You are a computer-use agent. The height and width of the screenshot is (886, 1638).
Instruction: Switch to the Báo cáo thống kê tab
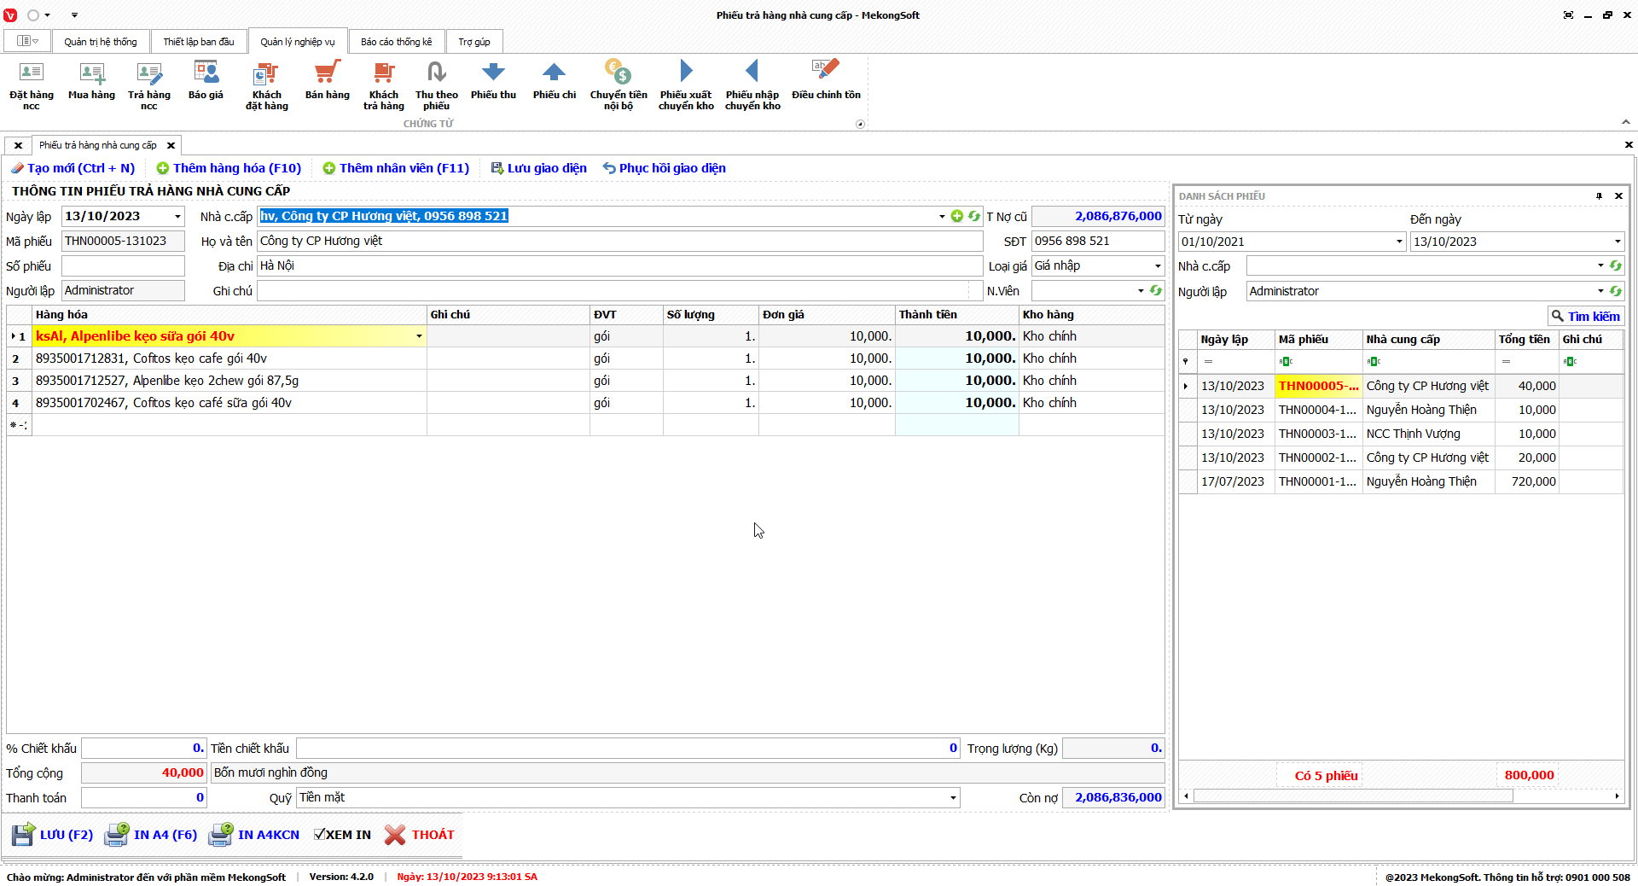pyautogui.click(x=396, y=42)
